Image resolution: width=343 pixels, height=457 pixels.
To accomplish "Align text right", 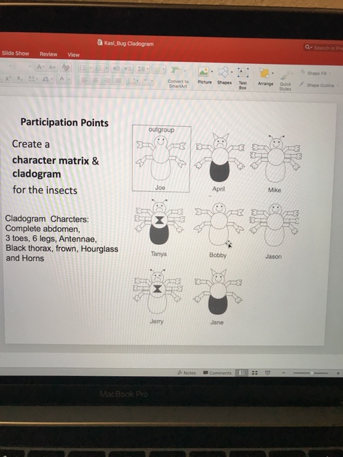I will (x=107, y=80).
